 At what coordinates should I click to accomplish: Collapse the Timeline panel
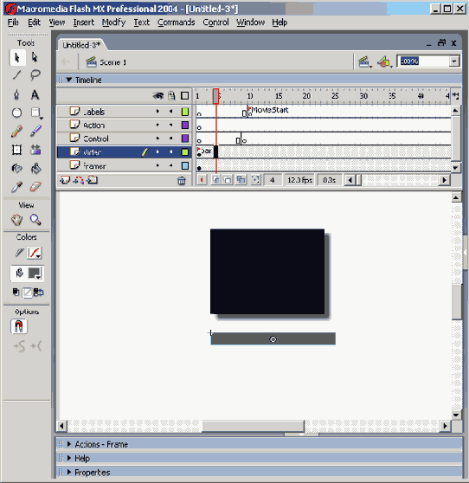(69, 80)
